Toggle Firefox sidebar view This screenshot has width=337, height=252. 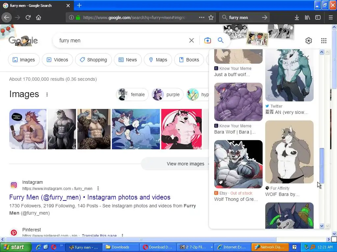click(318, 18)
